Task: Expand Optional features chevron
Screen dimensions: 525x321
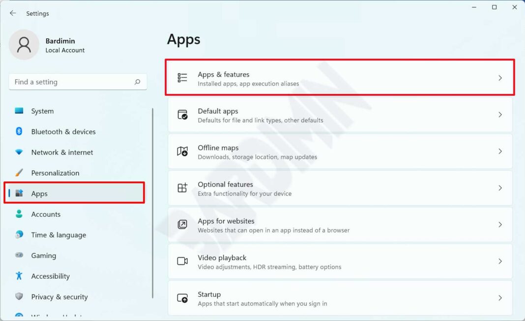Action: pyautogui.click(x=500, y=188)
